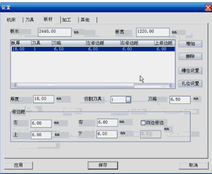The width and height of the screenshot is (212, 174).
Task: Click the 板长 input field showing 2440.00
Action: [x=55, y=32]
